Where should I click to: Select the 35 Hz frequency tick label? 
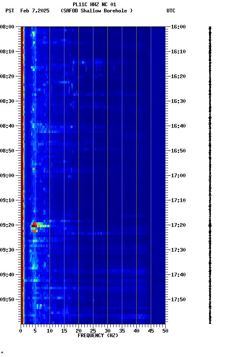(122, 331)
